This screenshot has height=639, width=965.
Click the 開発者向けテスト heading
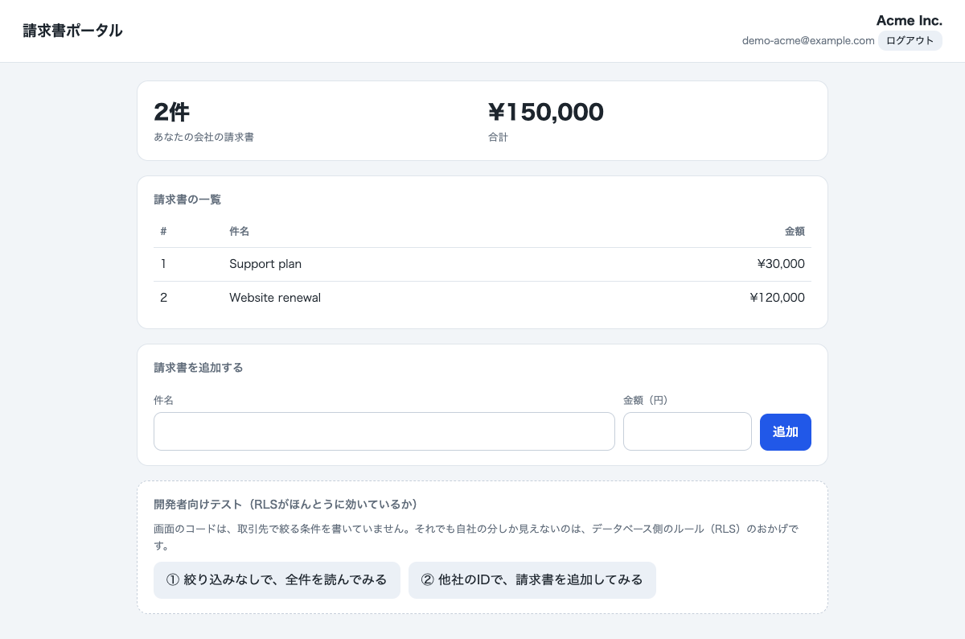tap(285, 505)
